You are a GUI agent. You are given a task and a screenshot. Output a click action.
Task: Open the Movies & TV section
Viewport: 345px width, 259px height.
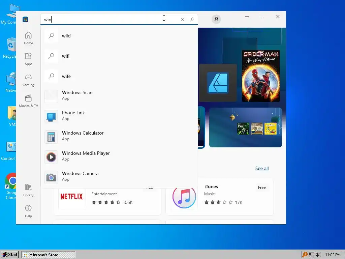click(28, 101)
